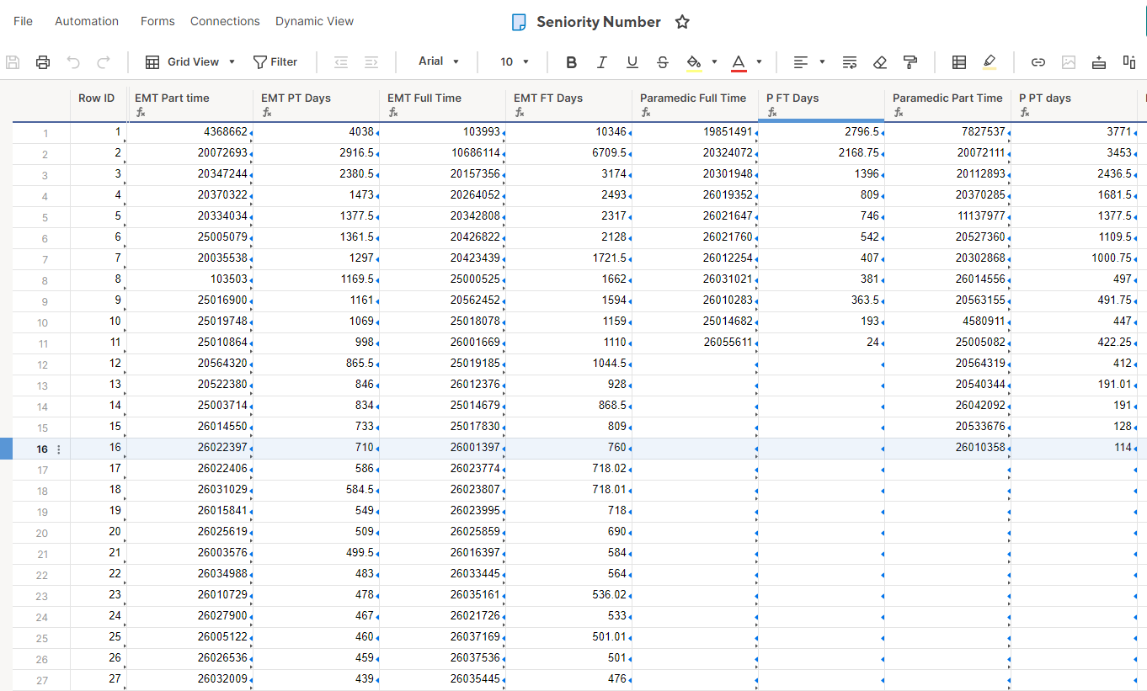Viewport: 1147px width, 691px height.
Task: Open row 16 three-dot menu
Action: pyautogui.click(x=59, y=449)
